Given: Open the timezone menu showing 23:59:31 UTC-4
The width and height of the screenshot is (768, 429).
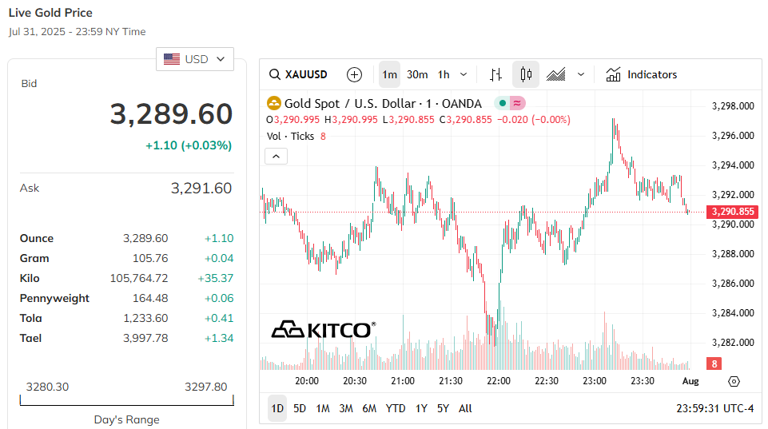Looking at the screenshot, I should tap(714, 408).
